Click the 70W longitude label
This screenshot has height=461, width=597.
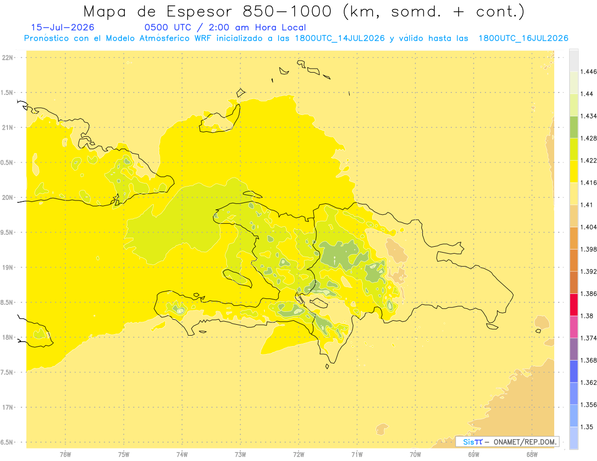(x=415, y=455)
